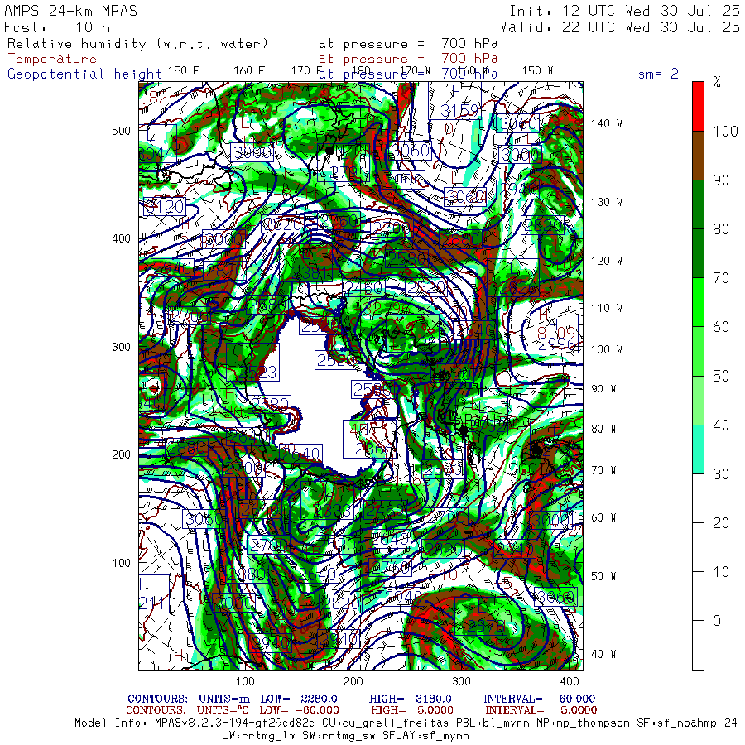This screenshot has height=745, width=745.
Task: Click the '80 W' longitude label
Action: click(603, 429)
